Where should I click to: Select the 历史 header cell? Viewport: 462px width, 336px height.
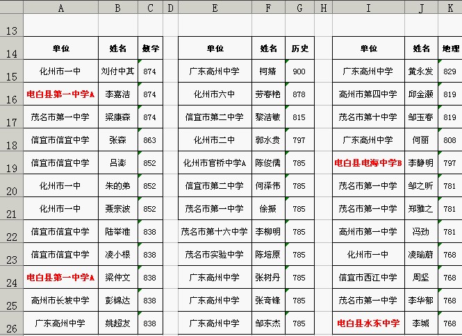[x=299, y=49]
